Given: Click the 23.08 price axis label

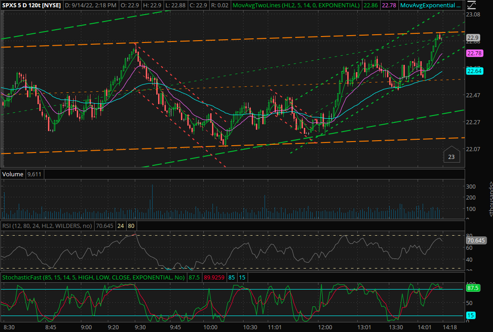Looking at the screenshot, I should (x=473, y=15).
